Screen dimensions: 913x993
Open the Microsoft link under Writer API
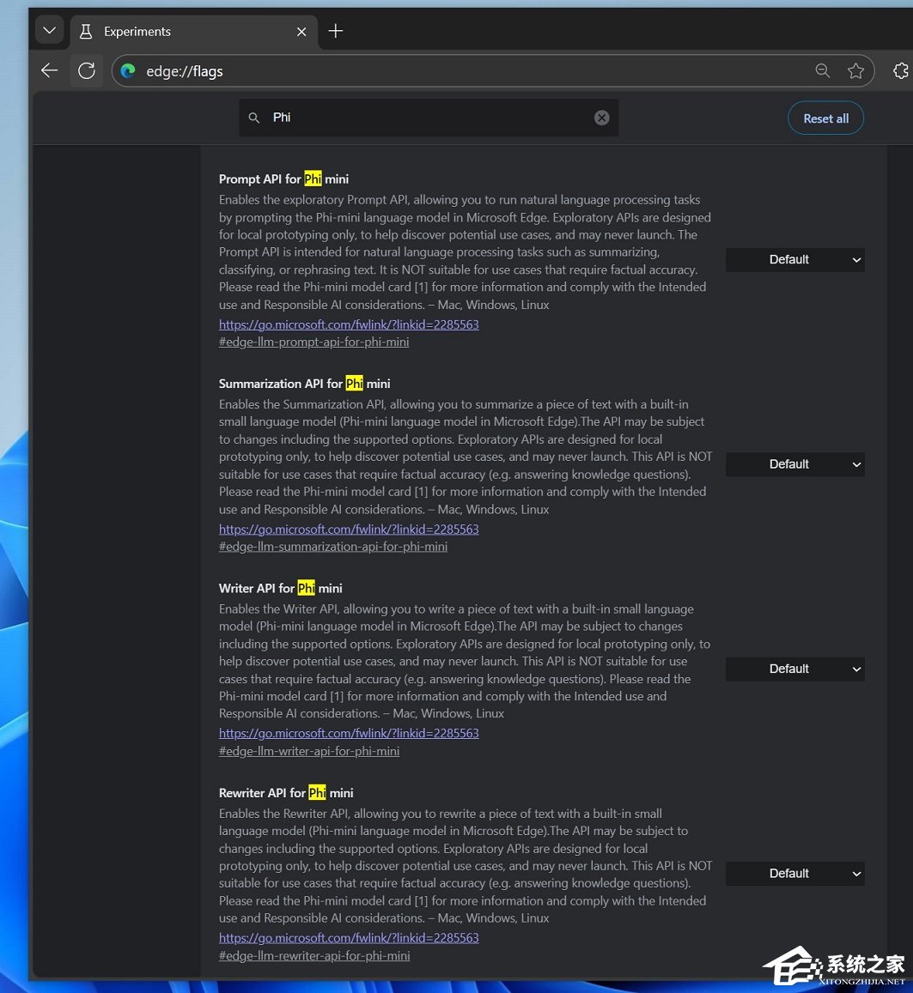pyautogui.click(x=349, y=733)
